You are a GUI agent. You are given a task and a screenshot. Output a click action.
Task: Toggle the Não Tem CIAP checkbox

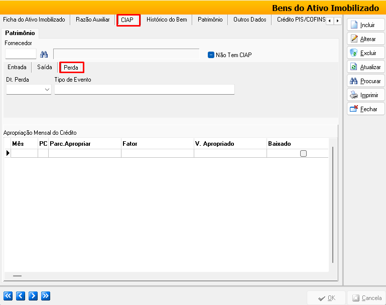(x=211, y=55)
